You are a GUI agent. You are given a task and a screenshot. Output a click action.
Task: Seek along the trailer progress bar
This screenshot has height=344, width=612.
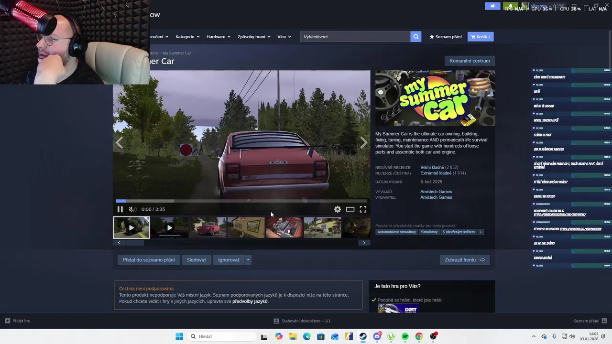point(241,201)
